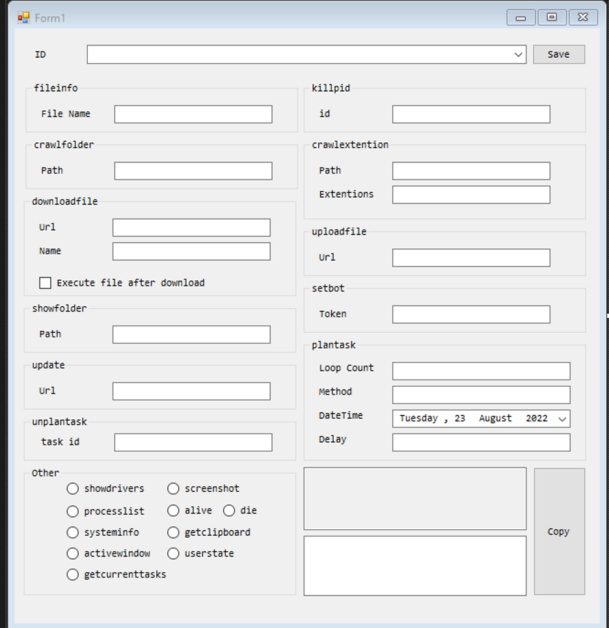Pick the systeminfo radio button
The height and width of the screenshot is (628, 609).
pos(73,532)
